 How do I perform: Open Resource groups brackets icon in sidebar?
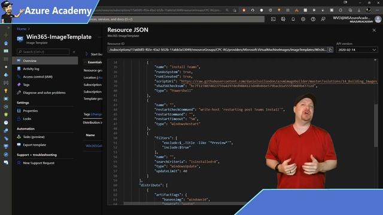[6, 83]
